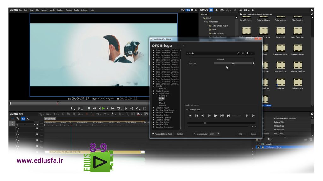Screen dimensions: 323x181
Task: Open the File menu in EDIUS
Action: (x=21, y=10)
